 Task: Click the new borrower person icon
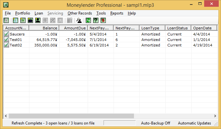coord(38,20)
